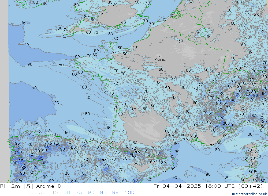Click the weatheronline.co.uk copyright text
This screenshot has height=196, width=268.
[249, 194]
